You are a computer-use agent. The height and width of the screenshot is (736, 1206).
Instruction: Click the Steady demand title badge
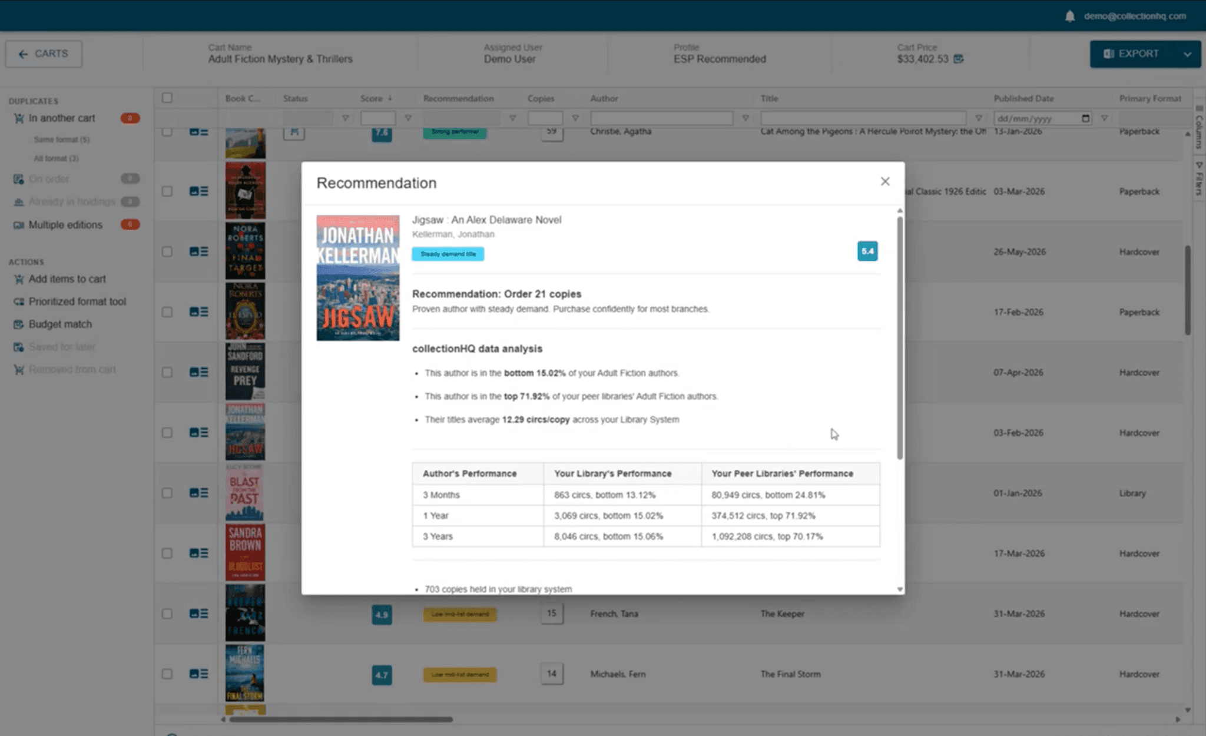(448, 254)
